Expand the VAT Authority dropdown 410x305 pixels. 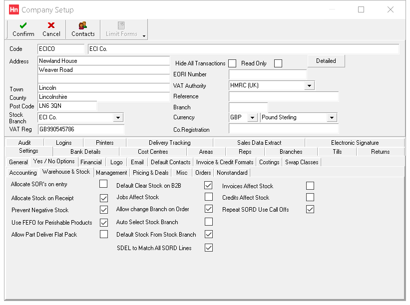[x=309, y=86]
